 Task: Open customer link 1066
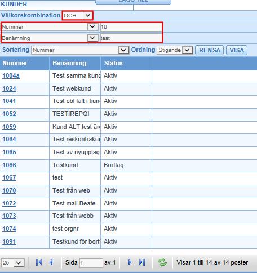pos(9,165)
